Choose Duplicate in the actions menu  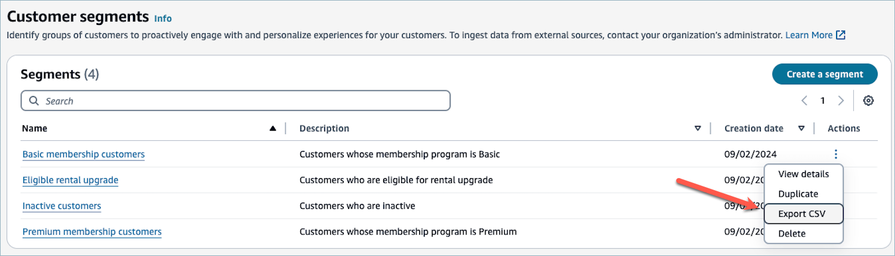[798, 194]
